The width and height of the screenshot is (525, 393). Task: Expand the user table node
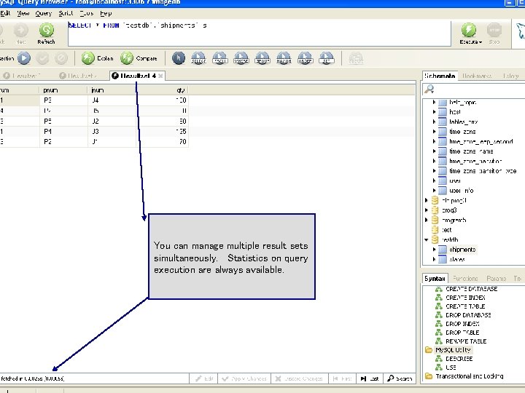coord(435,180)
